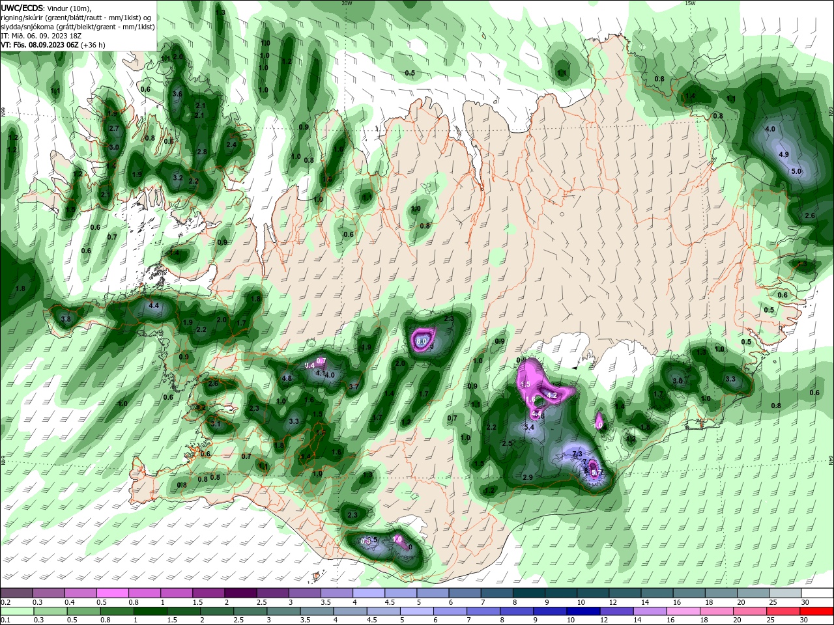Click the '3.1' precipitation value in the southwest
Viewport: 834px width, 625px height.
[216, 424]
